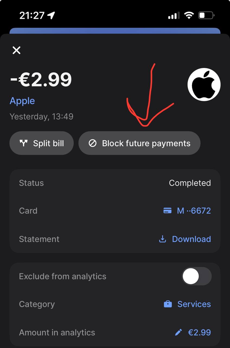Close the transaction details sheet
This screenshot has height=348, width=230.
[17, 50]
